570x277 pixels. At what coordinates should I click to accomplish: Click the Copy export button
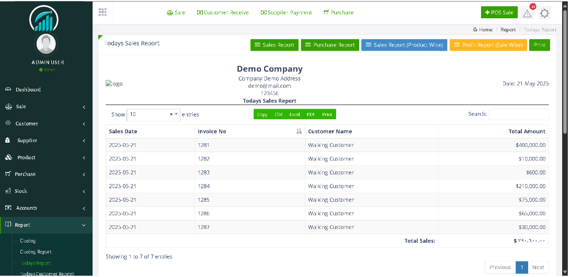[262, 114]
